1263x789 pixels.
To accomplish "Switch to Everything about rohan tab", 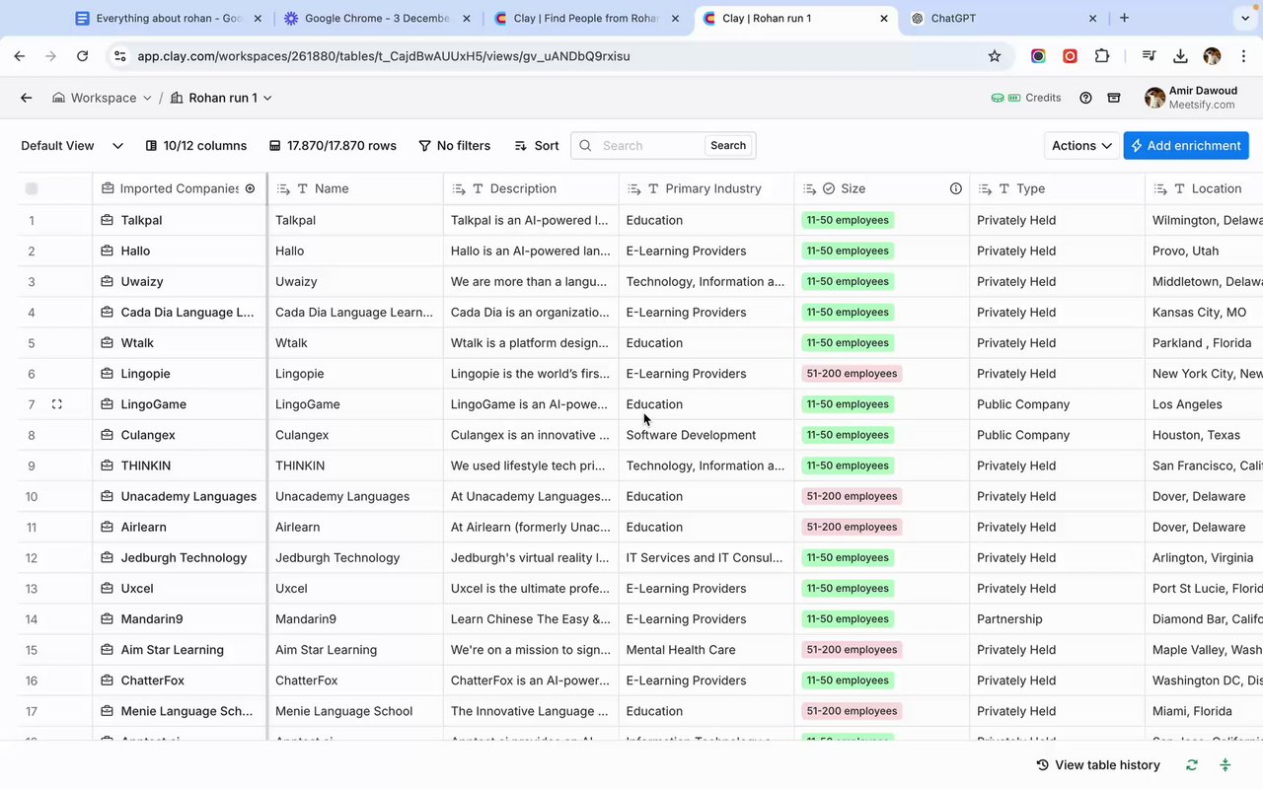I will (x=170, y=18).
